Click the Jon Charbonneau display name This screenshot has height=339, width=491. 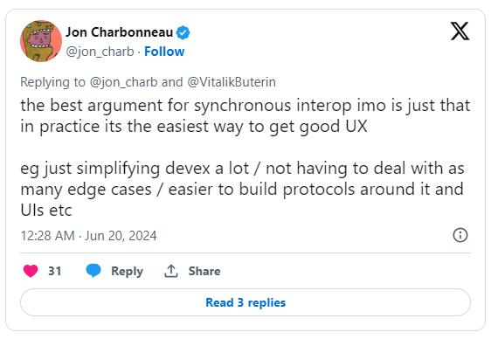click(120, 32)
